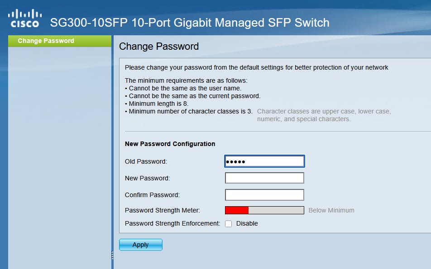Screen dimensions: 431x269
Task: Click the gray part of the strength meter
Action: point(276,210)
